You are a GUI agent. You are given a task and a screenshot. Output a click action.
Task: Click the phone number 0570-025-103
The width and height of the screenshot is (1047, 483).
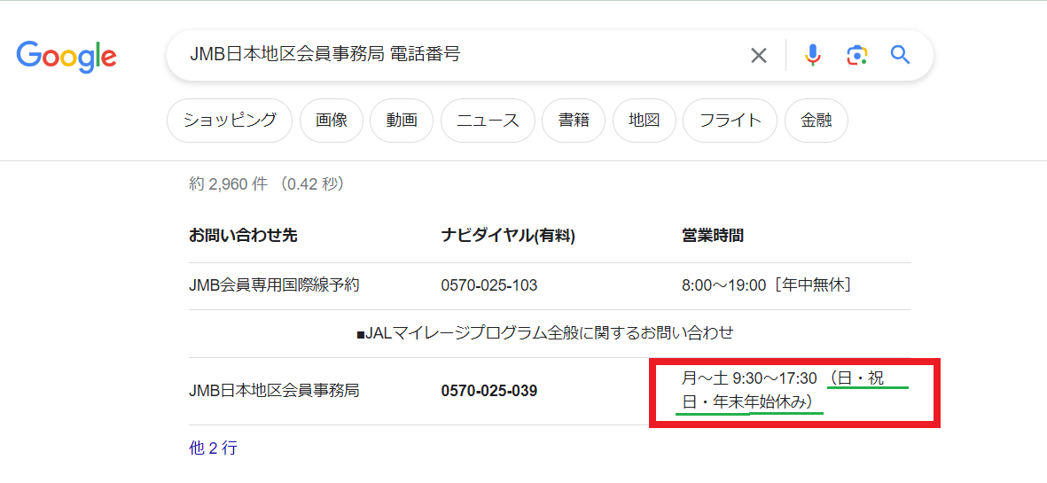(488, 285)
